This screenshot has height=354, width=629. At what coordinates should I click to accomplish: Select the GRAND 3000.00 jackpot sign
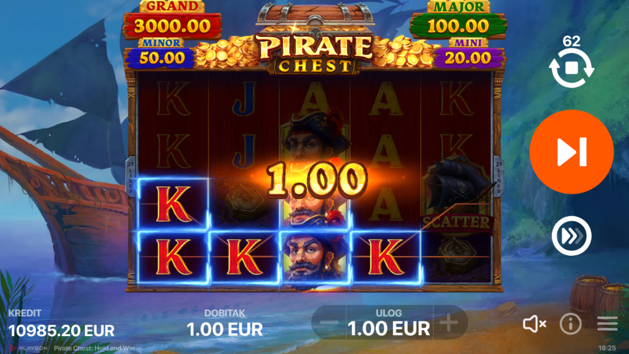172,21
